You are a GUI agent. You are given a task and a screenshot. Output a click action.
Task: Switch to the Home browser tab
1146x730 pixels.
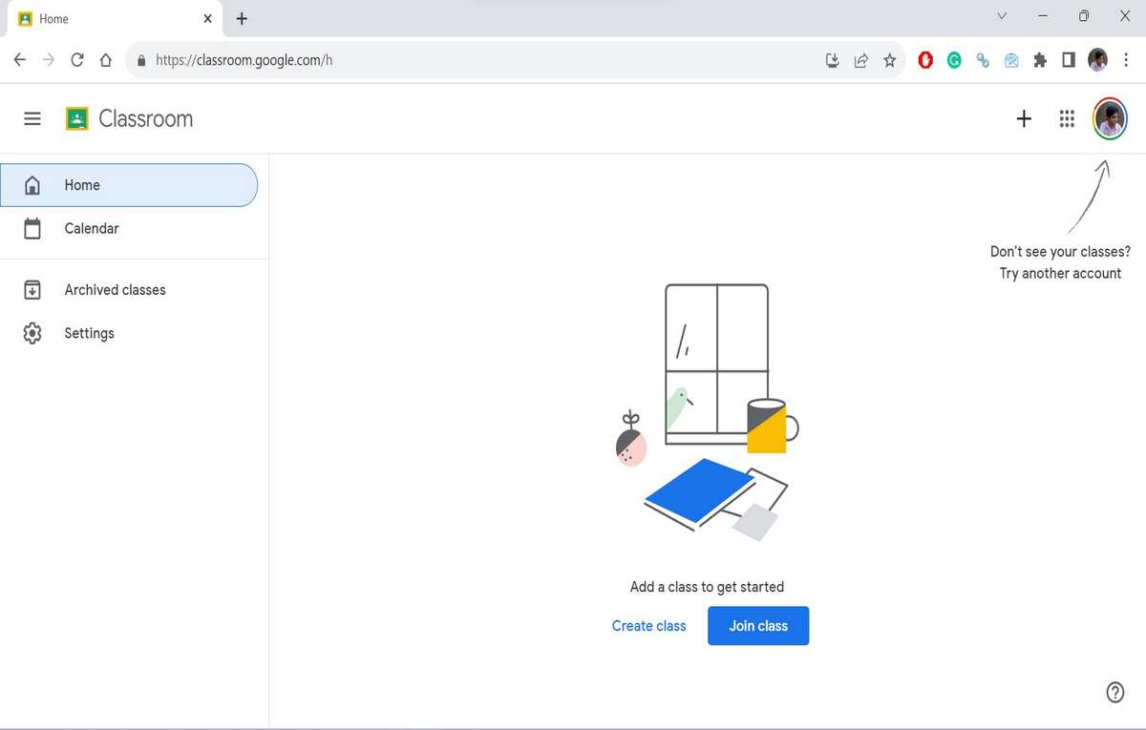(x=105, y=18)
